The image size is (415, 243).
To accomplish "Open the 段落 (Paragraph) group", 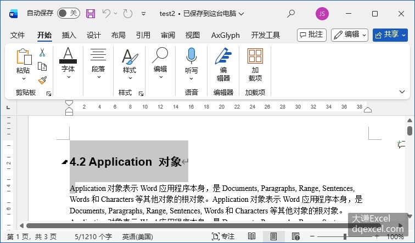I will pos(98,63).
